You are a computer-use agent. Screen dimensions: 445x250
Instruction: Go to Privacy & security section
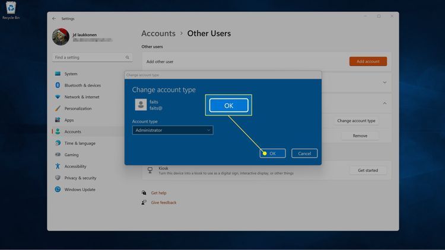click(x=80, y=178)
